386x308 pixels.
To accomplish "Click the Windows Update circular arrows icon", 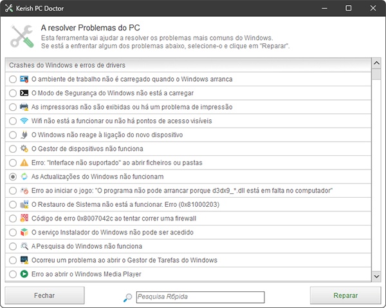I will pos(24,177).
